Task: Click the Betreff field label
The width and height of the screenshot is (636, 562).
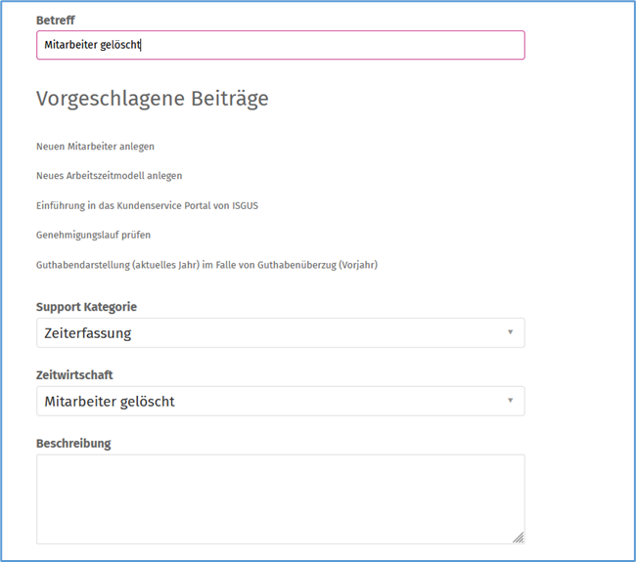Action: (x=56, y=21)
